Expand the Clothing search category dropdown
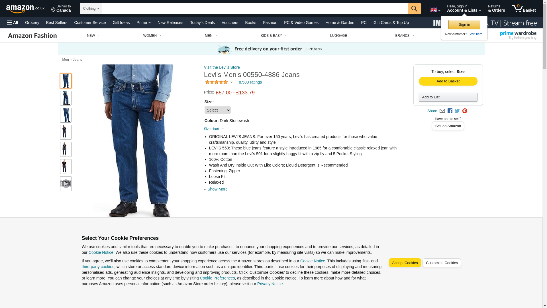The width and height of the screenshot is (547, 308). click(91, 9)
